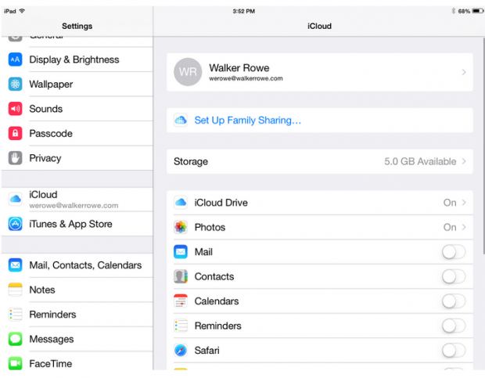485x378 pixels.
Task: Tap Photos On status text
Action: 450,228
